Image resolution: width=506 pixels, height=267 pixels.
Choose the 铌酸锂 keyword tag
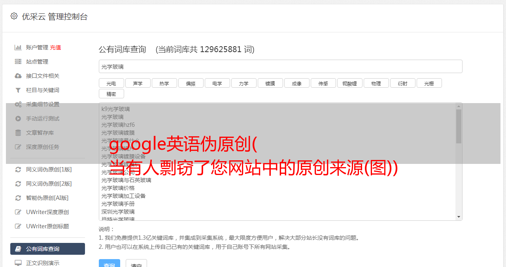(349, 83)
